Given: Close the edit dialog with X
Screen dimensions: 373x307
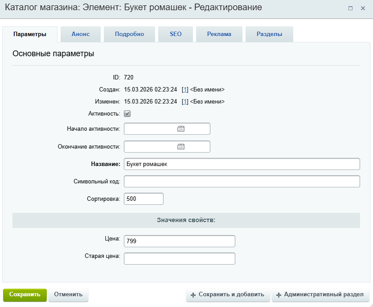Looking at the screenshot, I should pyautogui.click(x=363, y=8).
